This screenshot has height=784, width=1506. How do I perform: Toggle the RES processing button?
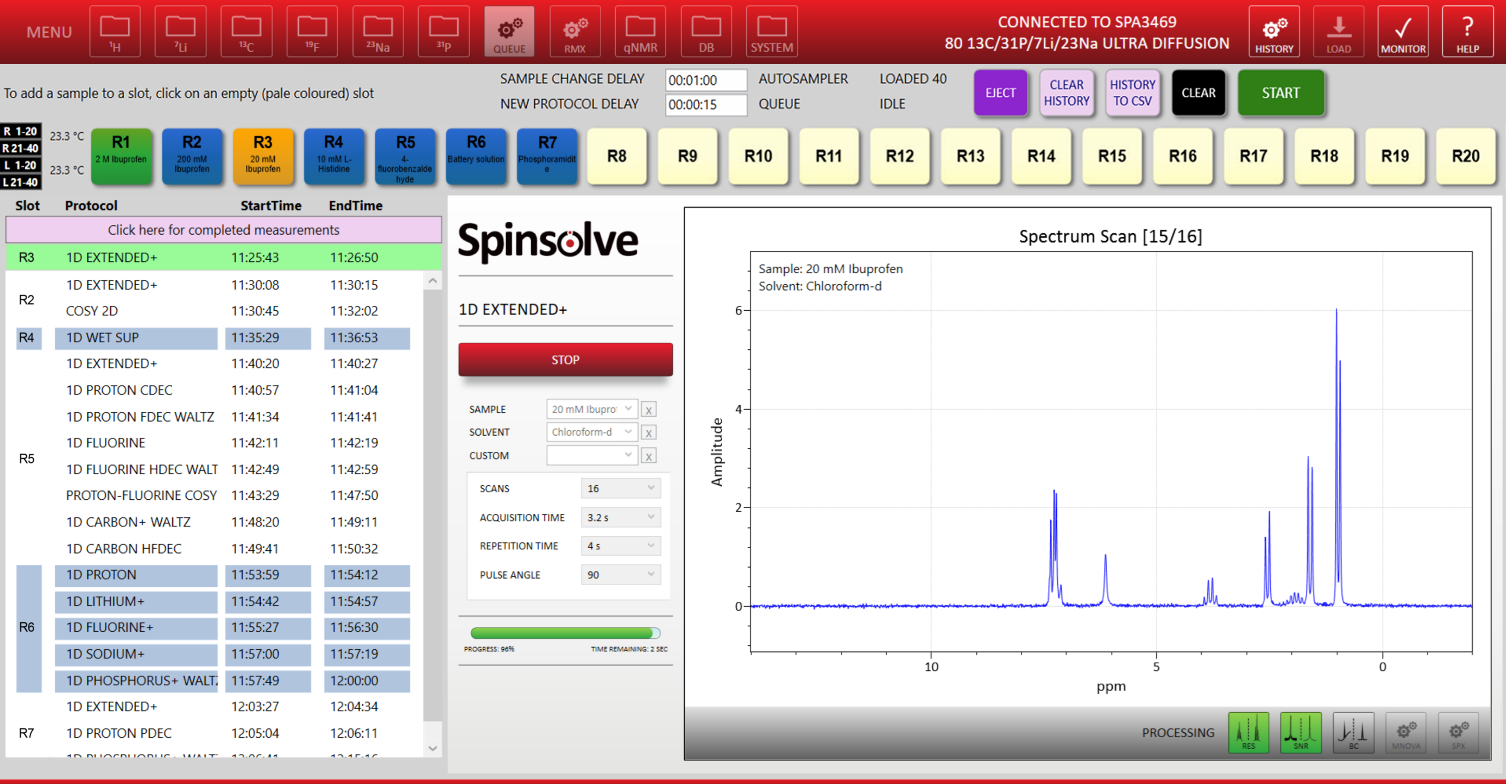(x=1248, y=732)
